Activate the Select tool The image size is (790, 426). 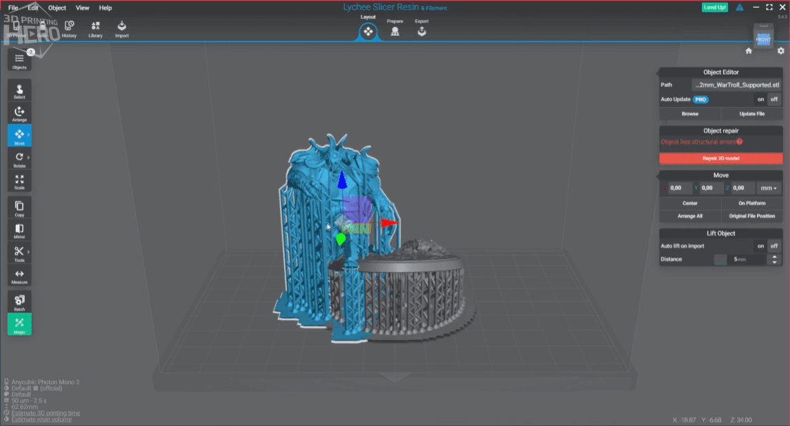[19, 92]
